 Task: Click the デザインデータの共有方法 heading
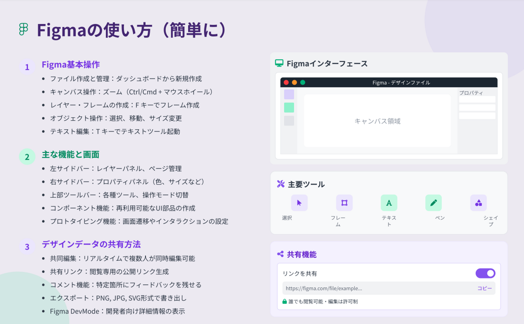tap(91, 244)
